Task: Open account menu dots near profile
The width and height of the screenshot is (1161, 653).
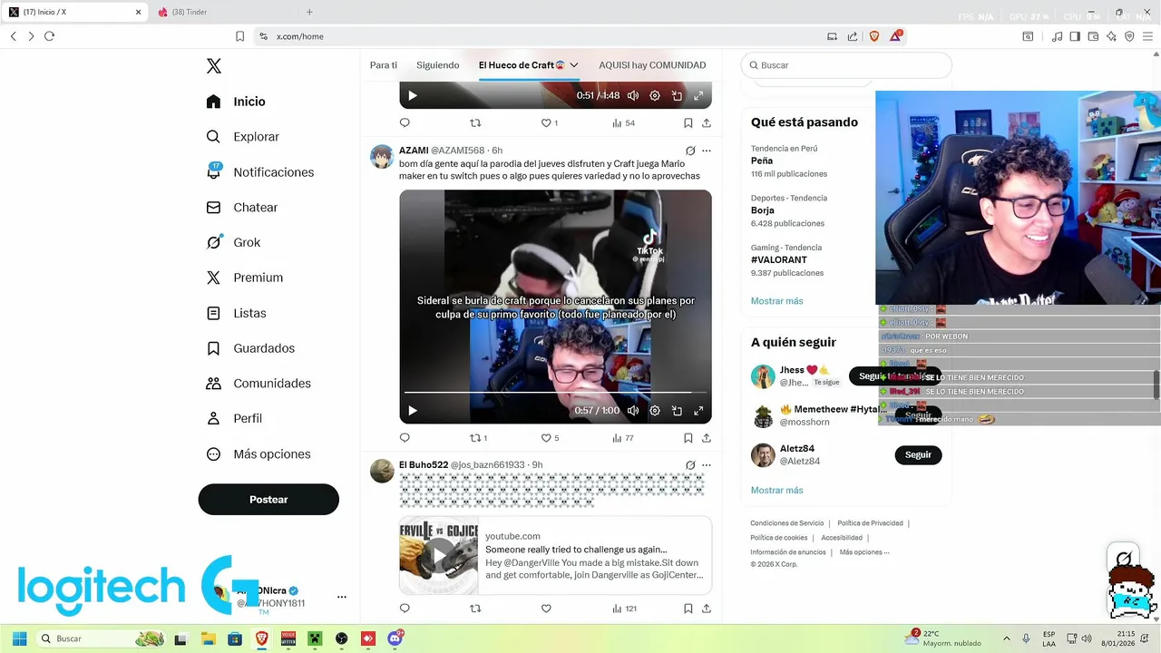Action: click(x=342, y=597)
